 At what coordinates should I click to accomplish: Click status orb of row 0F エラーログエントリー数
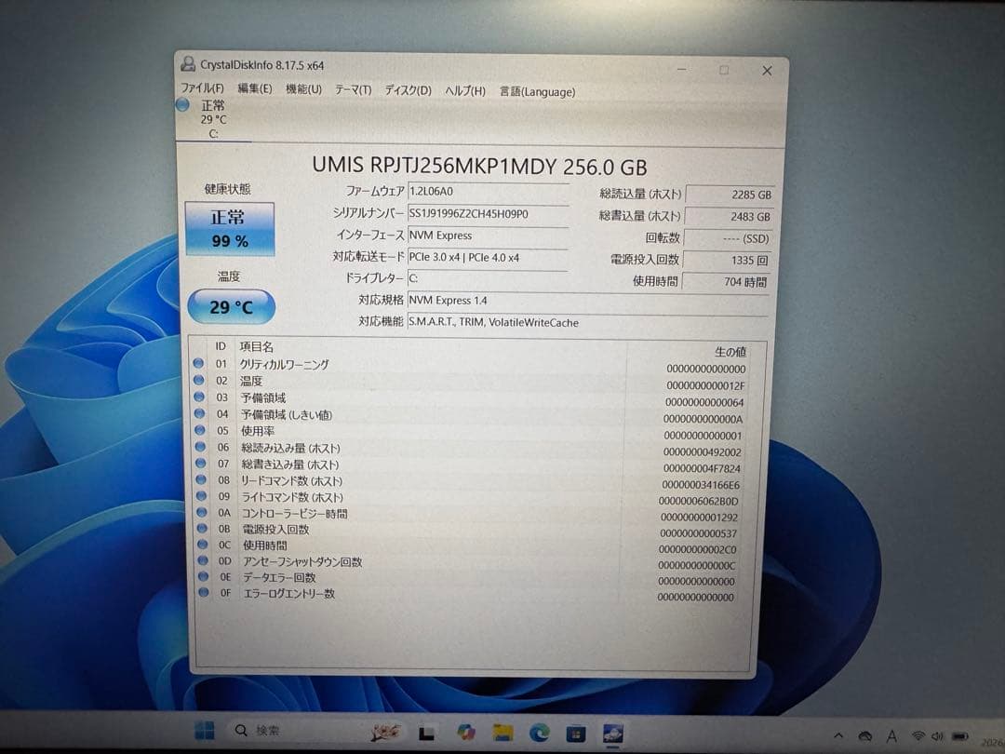(x=204, y=592)
